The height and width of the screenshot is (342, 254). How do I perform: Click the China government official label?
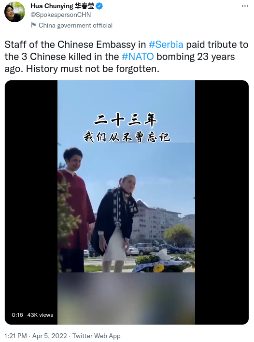(75, 25)
